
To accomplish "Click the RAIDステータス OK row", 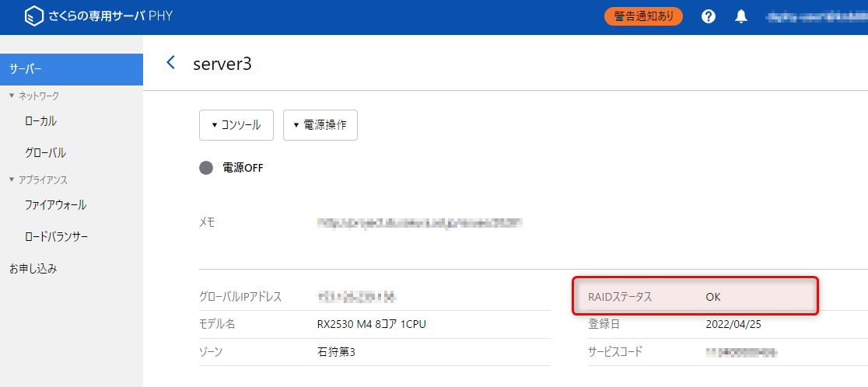I will pos(695,296).
